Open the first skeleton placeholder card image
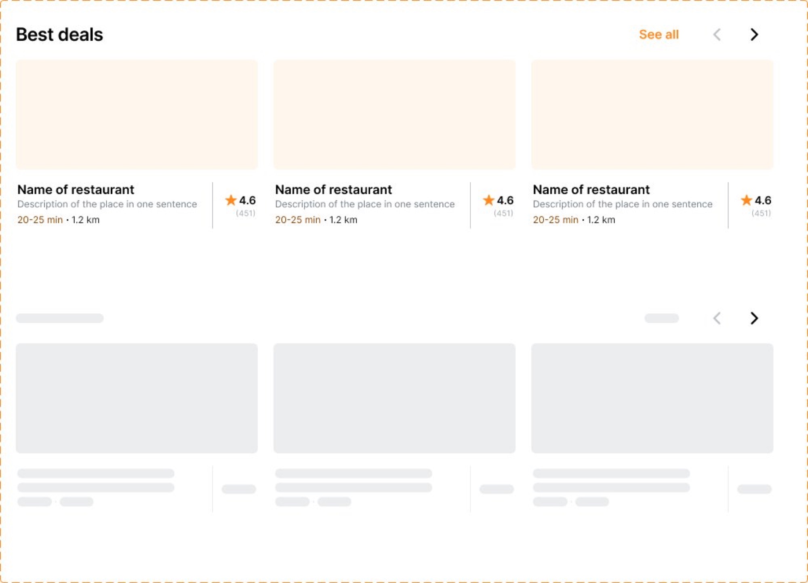 point(137,398)
